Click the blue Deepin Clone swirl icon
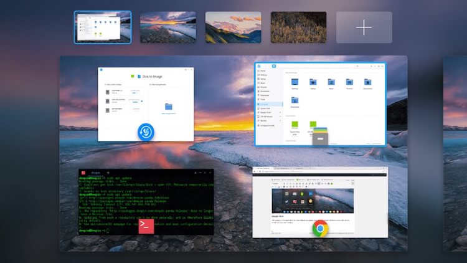 coord(146,131)
